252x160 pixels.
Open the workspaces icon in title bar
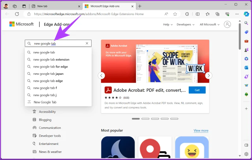point(14,6)
